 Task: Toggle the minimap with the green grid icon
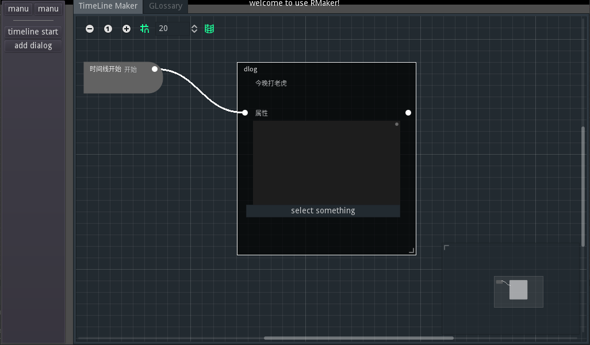(x=209, y=29)
